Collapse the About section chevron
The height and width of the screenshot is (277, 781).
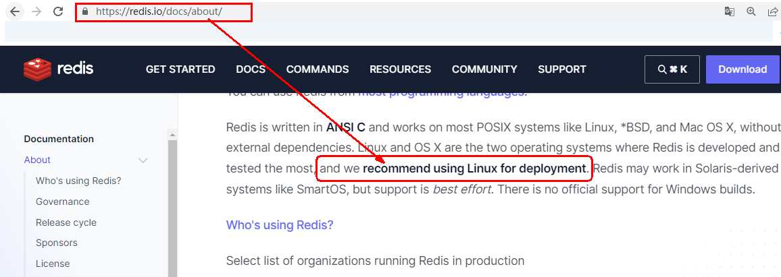click(x=143, y=160)
